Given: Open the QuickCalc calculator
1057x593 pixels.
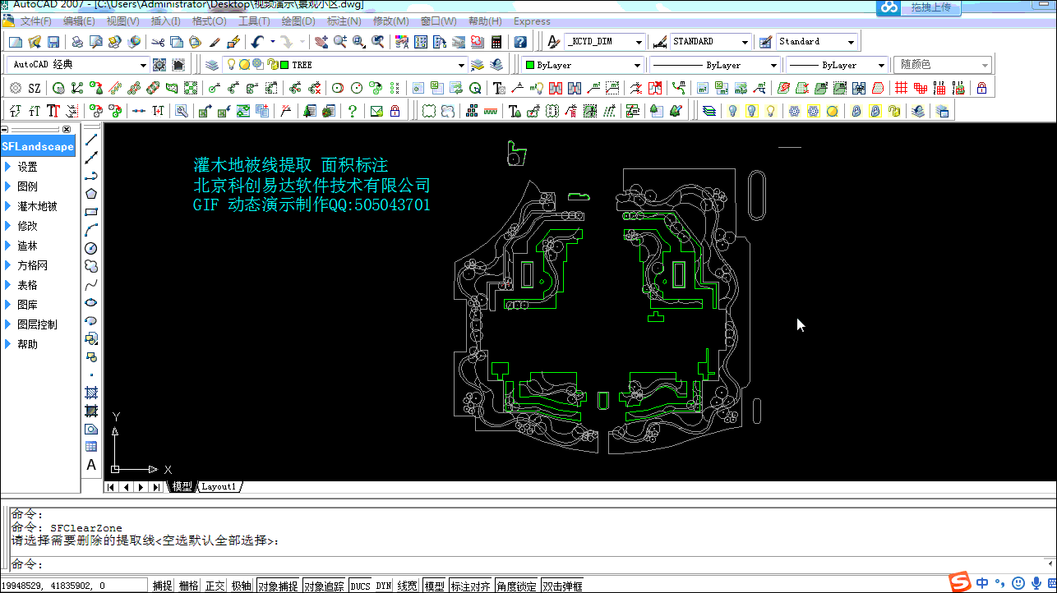Looking at the screenshot, I should click(x=496, y=42).
